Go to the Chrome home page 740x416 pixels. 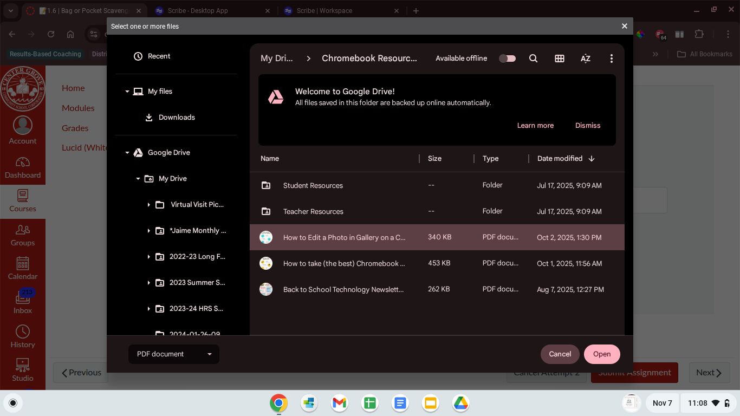click(70, 34)
